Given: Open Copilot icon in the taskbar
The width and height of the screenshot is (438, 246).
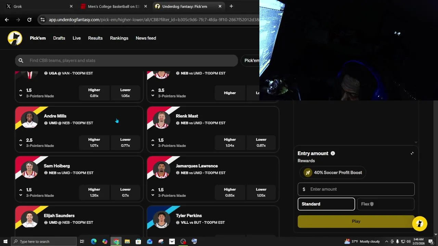Looking at the screenshot, I should tap(105, 242).
